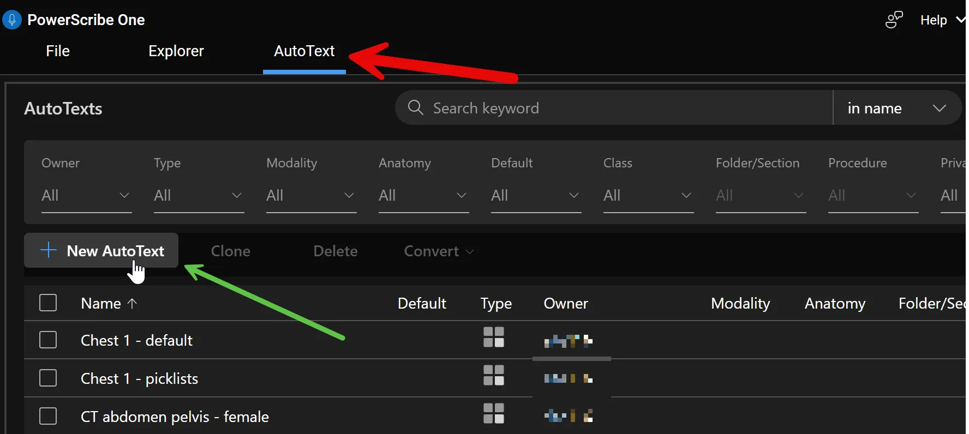Sort by the Modality column header
Image resolution: width=969 pixels, height=434 pixels.
click(740, 304)
